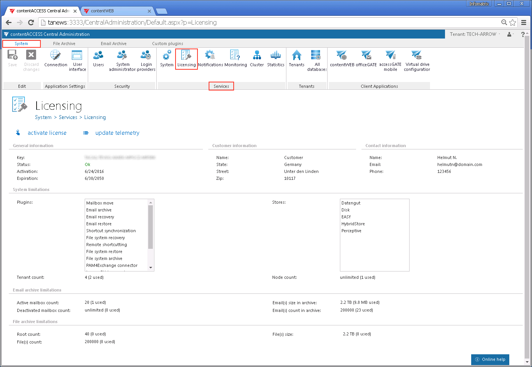The width and height of the screenshot is (532, 367).
Task: Open Licensing from the ribbon
Action: click(x=186, y=59)
